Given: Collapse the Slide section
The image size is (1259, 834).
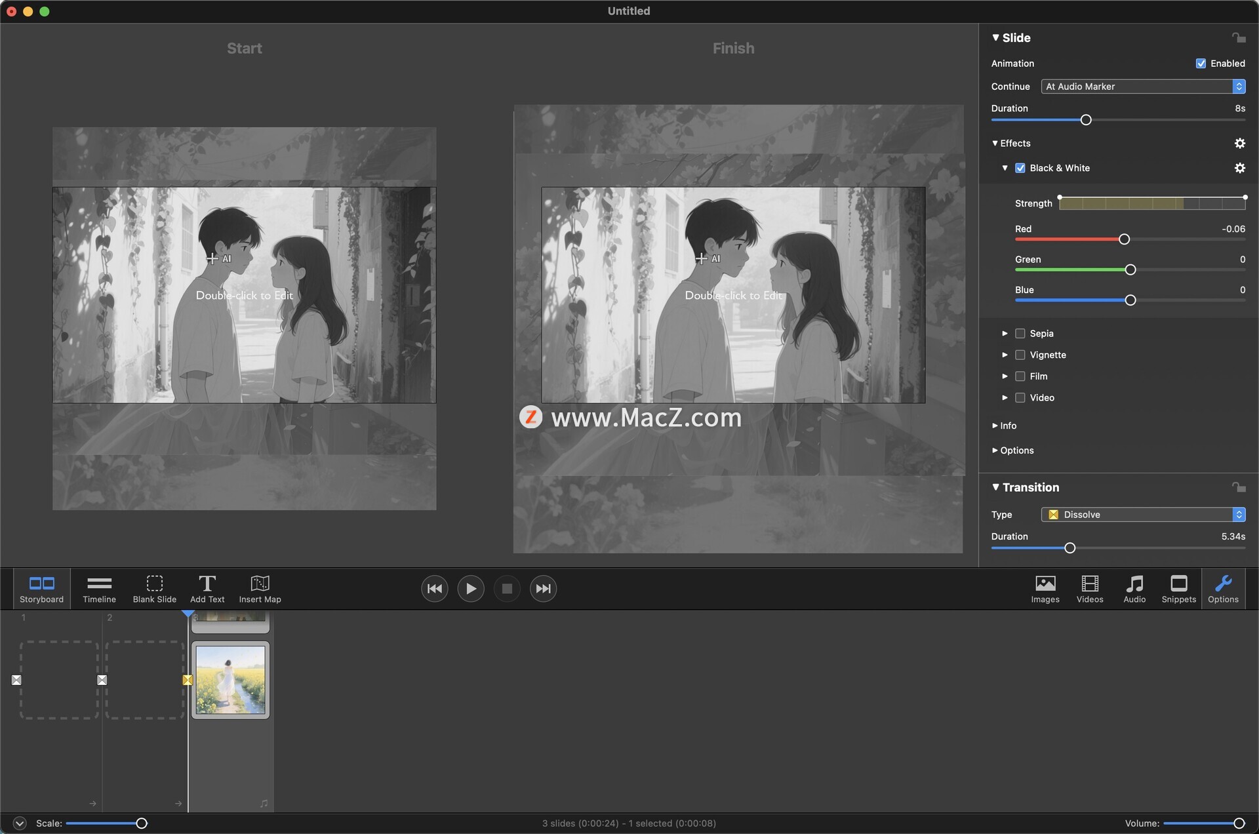Looking at the screenshot, I should point(995,37).
